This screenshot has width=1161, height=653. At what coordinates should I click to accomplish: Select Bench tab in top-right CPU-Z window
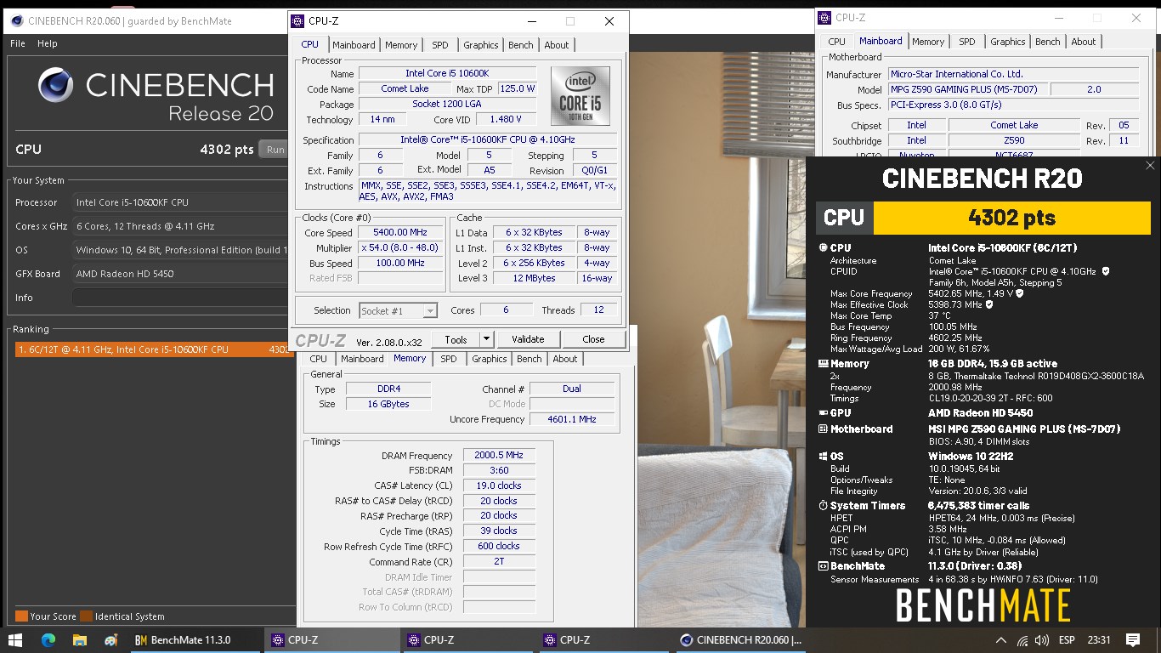[x=1048, y=42]
